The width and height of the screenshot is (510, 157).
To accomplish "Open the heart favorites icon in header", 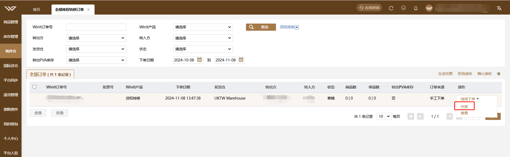I will pos(403,8).
